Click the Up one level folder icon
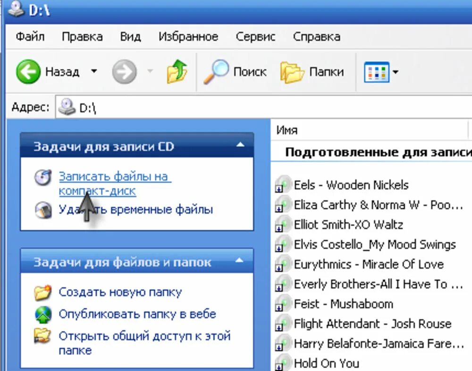This screenshot has height=371, width=472. pos(177,71)
